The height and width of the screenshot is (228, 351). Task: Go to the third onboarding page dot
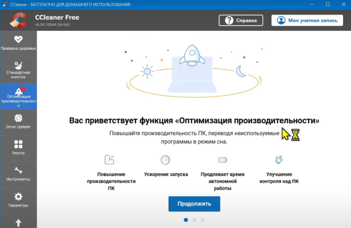(203, 220)
